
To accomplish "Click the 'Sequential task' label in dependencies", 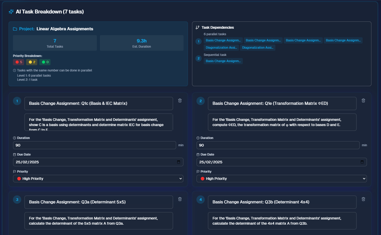I will point(215,55).
